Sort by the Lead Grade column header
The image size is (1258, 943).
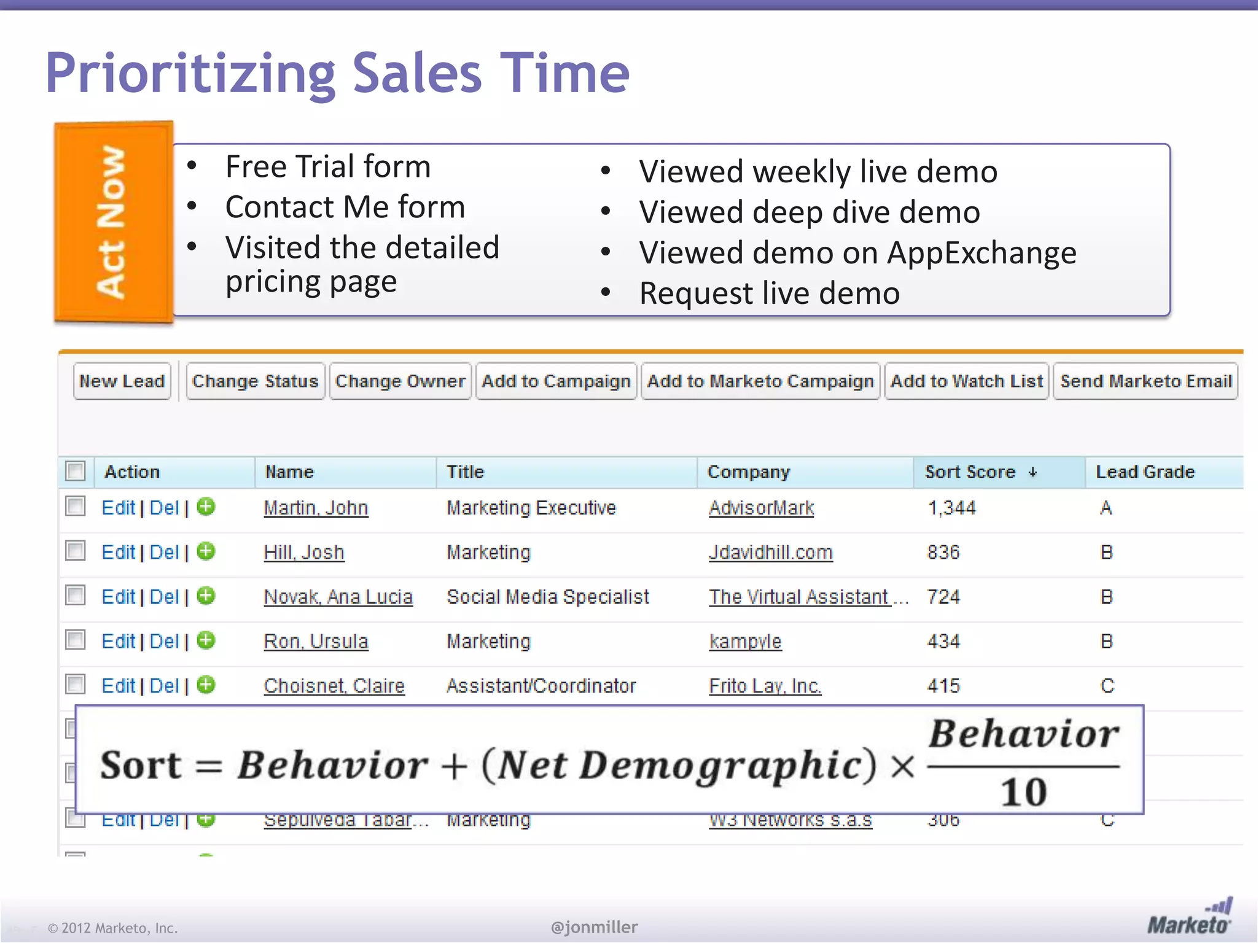pos(1146,472)
